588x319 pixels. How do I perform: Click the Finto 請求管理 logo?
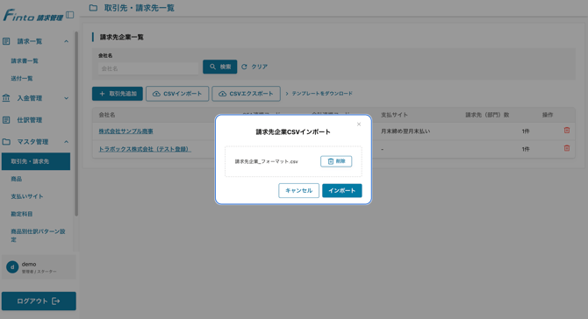33,16
